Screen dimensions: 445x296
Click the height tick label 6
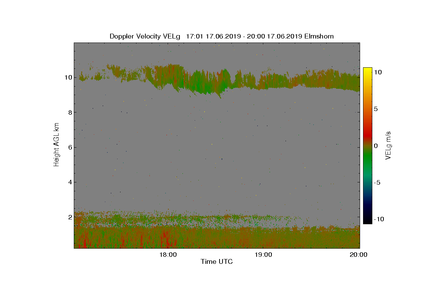click(70, 147)
